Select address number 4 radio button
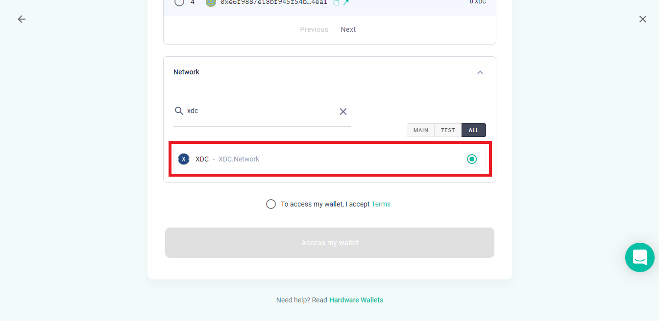 pos(179,2)
